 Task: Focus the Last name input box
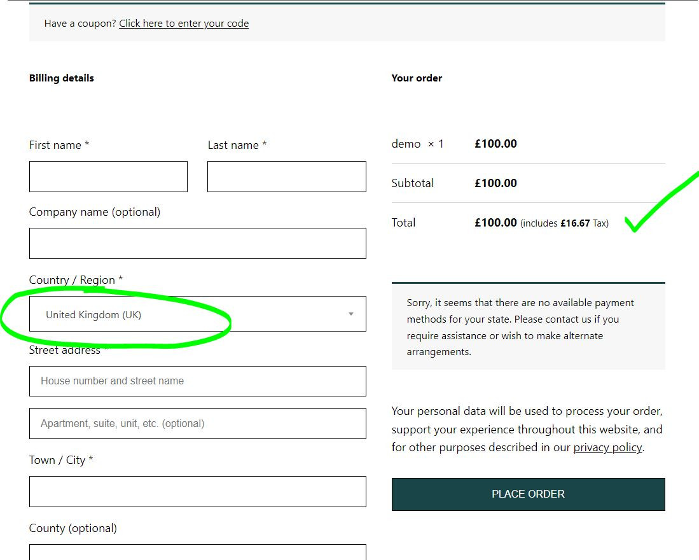[x=287, y=176]
